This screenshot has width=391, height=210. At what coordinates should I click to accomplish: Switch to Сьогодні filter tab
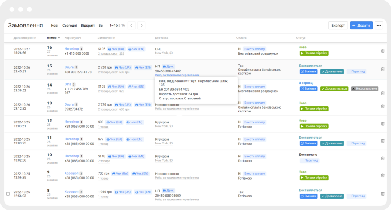click(69, 26)
